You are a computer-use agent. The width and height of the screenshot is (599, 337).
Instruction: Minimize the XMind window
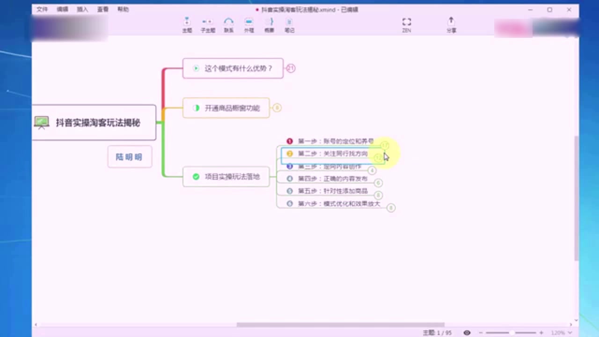530,9
